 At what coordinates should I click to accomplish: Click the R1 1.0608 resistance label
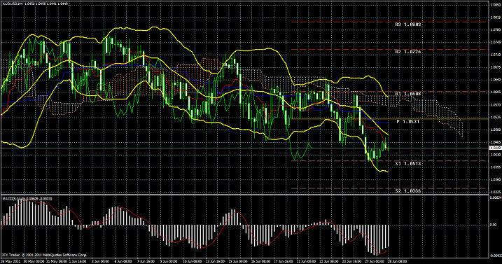pyautogui.click(x=407, y=94)
